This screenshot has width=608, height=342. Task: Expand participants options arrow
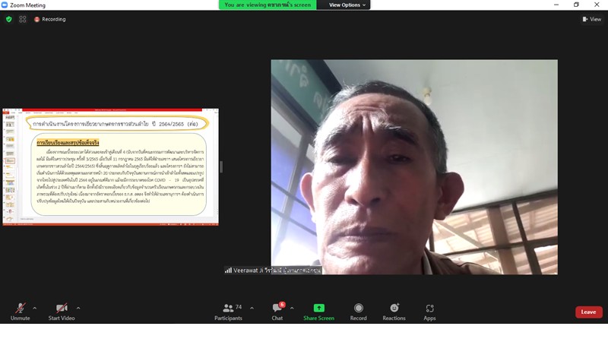[252, 309]
